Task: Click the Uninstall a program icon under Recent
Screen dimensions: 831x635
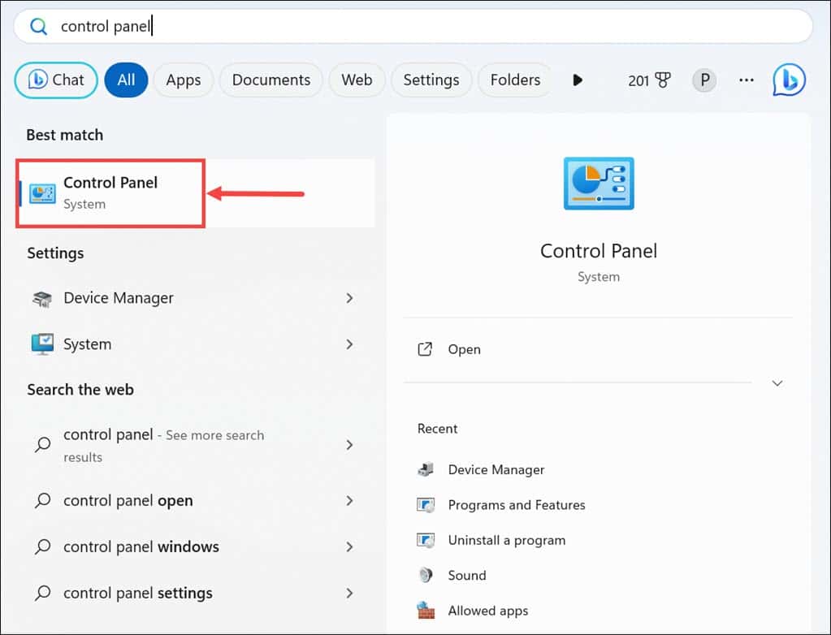Action: coord(426,540)
